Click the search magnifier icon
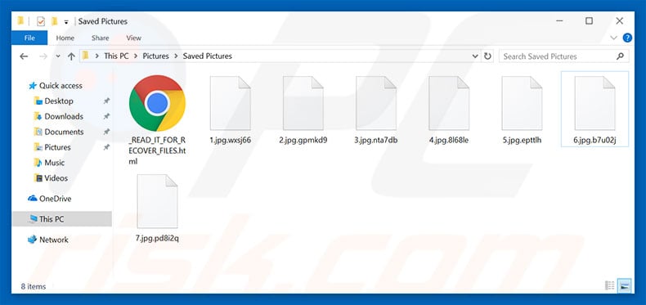The image size is (646, 305). click(x=621, y=56)
